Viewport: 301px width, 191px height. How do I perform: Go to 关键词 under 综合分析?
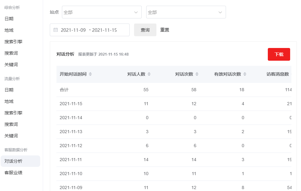click(11, 65)
